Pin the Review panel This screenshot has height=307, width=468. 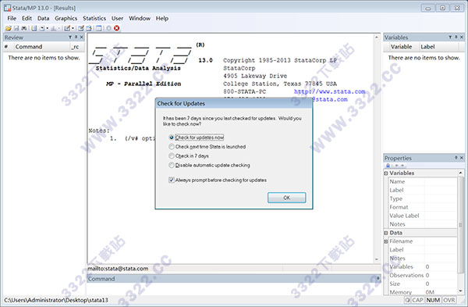point(76,37)
